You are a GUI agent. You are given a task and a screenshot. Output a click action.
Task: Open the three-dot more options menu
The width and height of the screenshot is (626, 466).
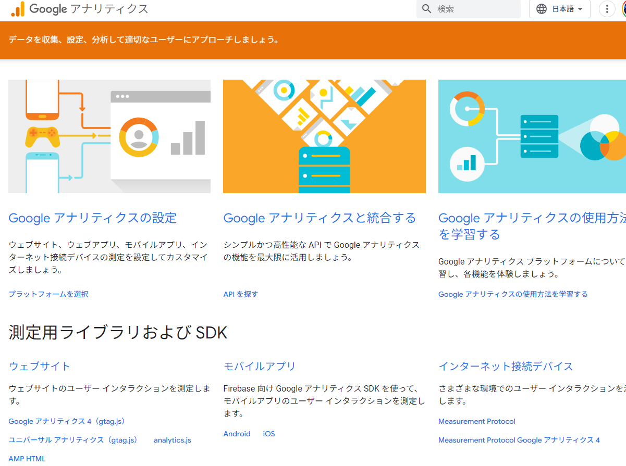point(607,9)
